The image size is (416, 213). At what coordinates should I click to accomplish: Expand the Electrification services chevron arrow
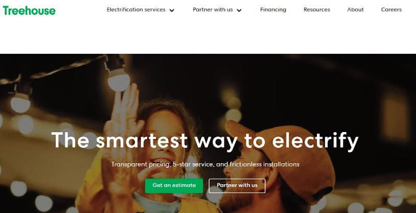click(x=172, y=10)
